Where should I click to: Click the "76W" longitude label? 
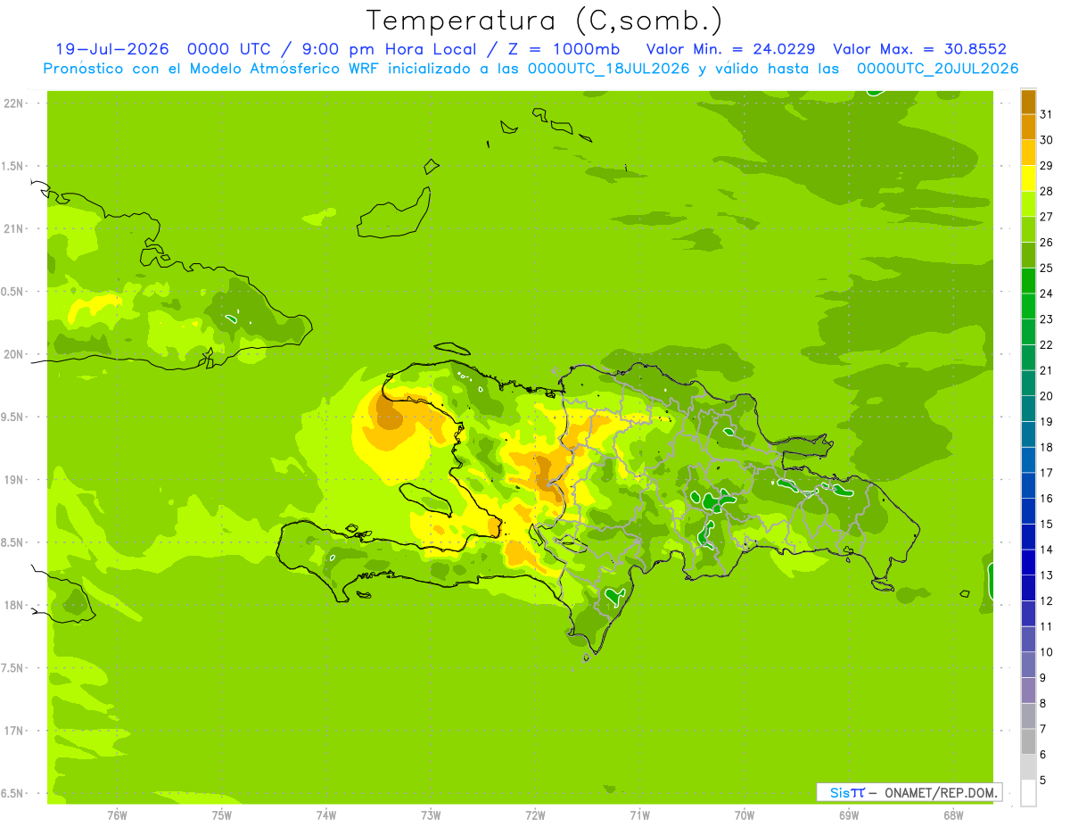coord(117,815)
